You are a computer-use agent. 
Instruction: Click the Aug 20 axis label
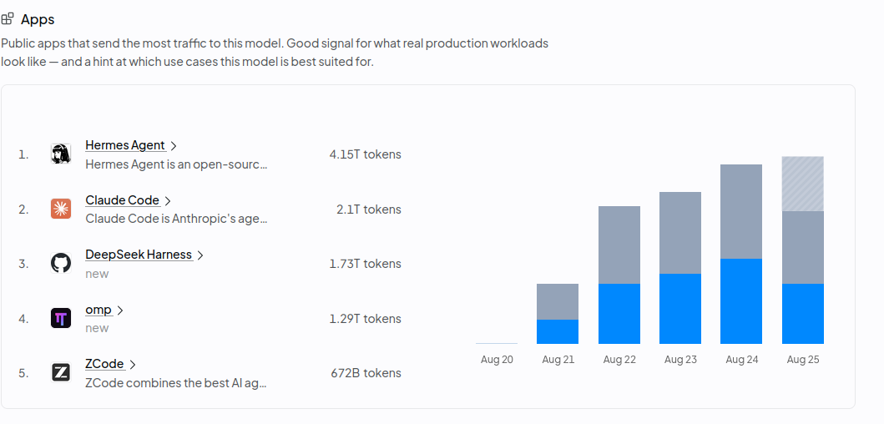point(497,360)
